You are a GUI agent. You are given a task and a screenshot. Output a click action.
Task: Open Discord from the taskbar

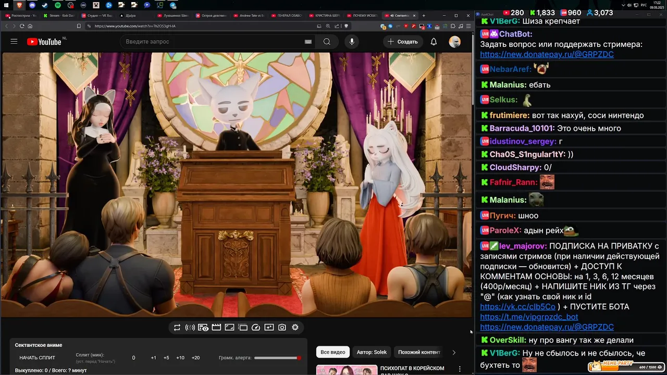pos(32,5)
